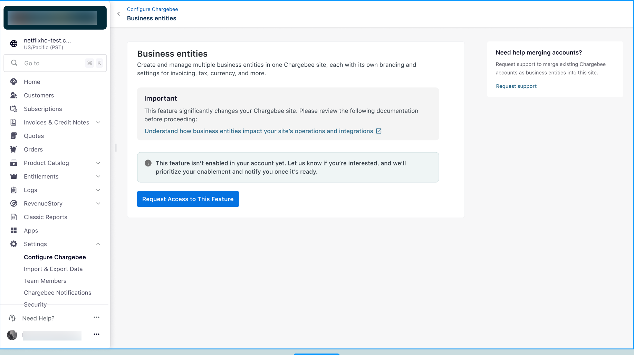Click the search magnifier icon
The height and width of the screenshot is (355, 634).
(x=14, y=63)
